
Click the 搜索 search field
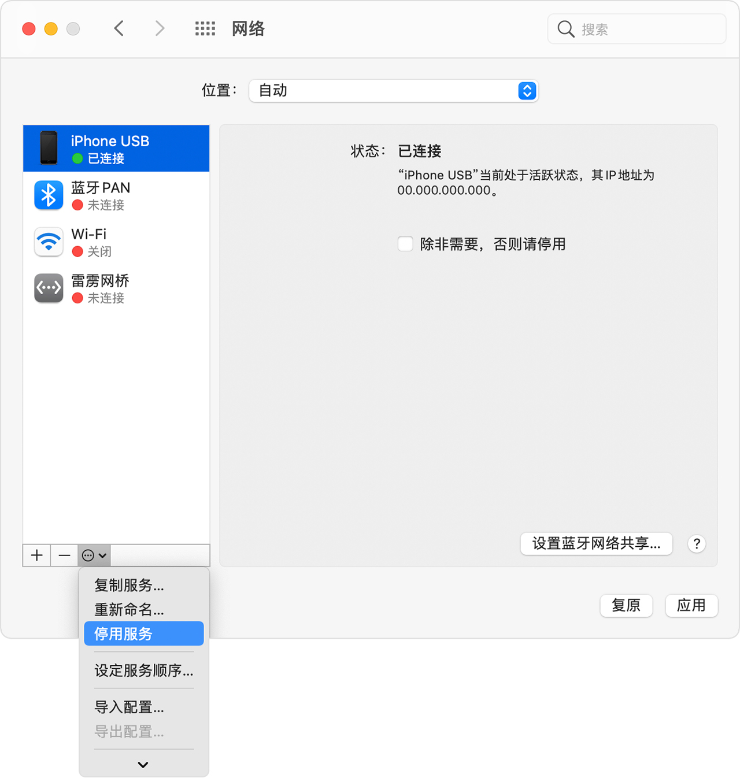pyautogui.click(x=637, y=29)
